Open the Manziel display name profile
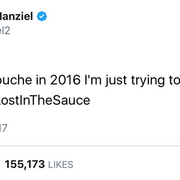Image resolution: width=180 pixels, height=180 pixels. (x=16, y=16)
